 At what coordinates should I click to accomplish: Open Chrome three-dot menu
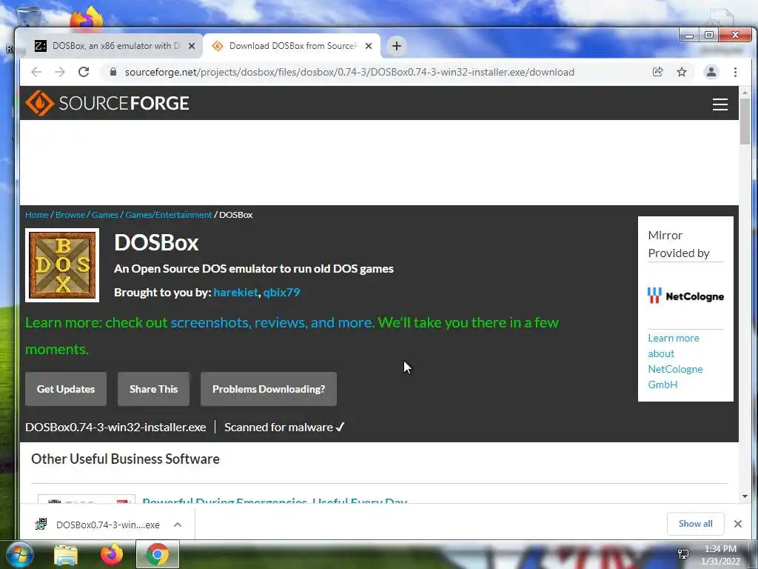click(735, 72)
